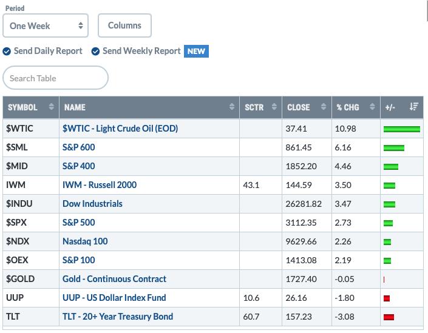This screenshot has width=428, height=333.
Task: Sort the table by CLOSE column
Action: [307, 107]
